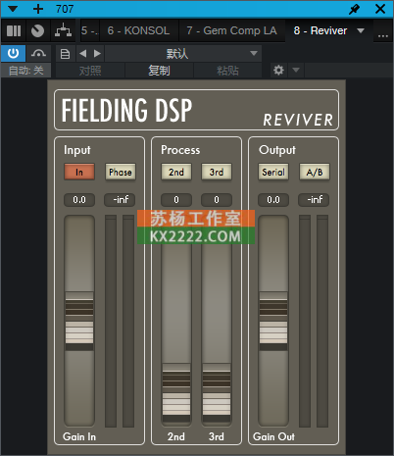Viewport: 394px width, 456px height.
Task: Close the plugin window
Action: [380, 9]
